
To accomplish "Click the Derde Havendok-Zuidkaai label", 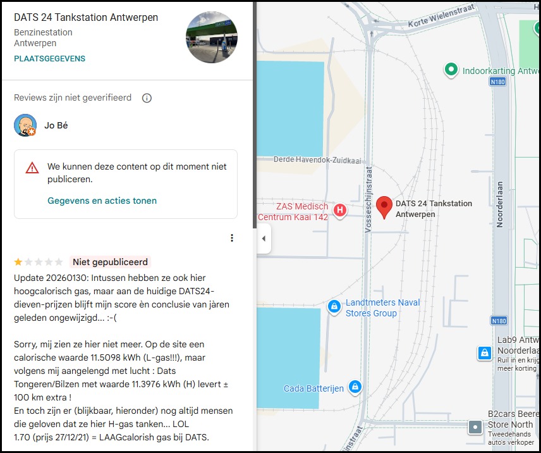I will [317, 160].
